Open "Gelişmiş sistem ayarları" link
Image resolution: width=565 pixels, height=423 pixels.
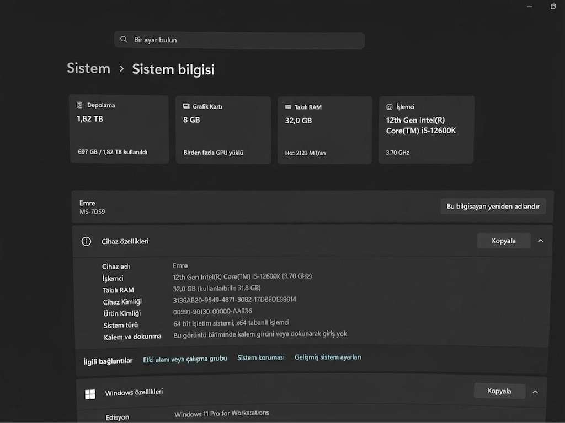[328, 357]
